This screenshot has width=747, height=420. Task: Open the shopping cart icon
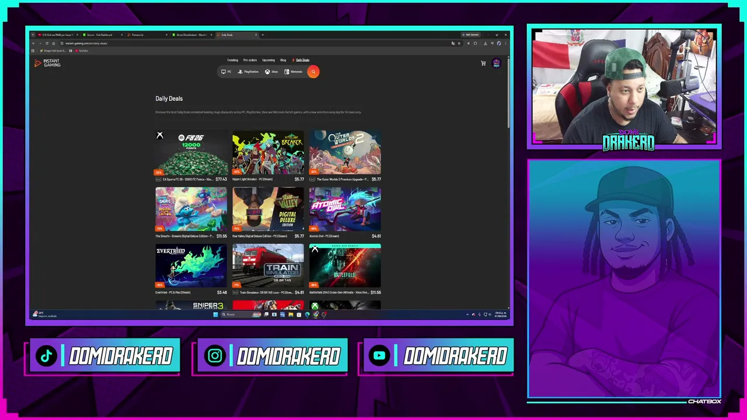click(483, 63)
